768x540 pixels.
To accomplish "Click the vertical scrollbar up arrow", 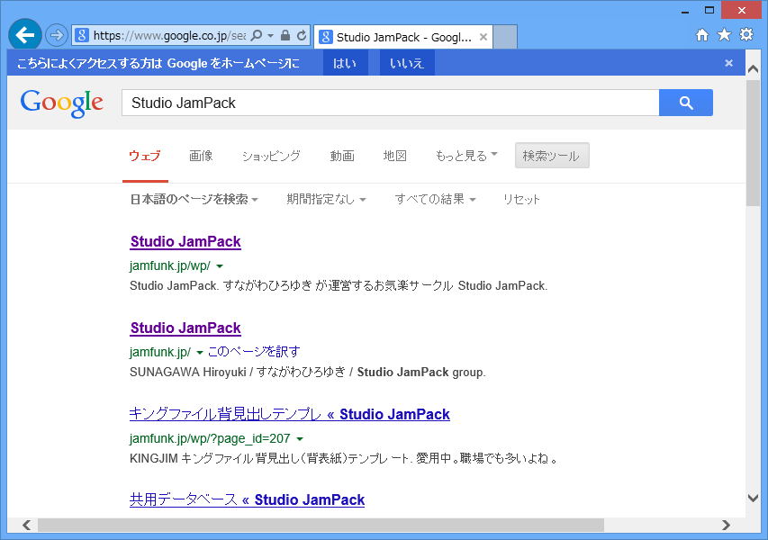I will (x=753, y=69).
